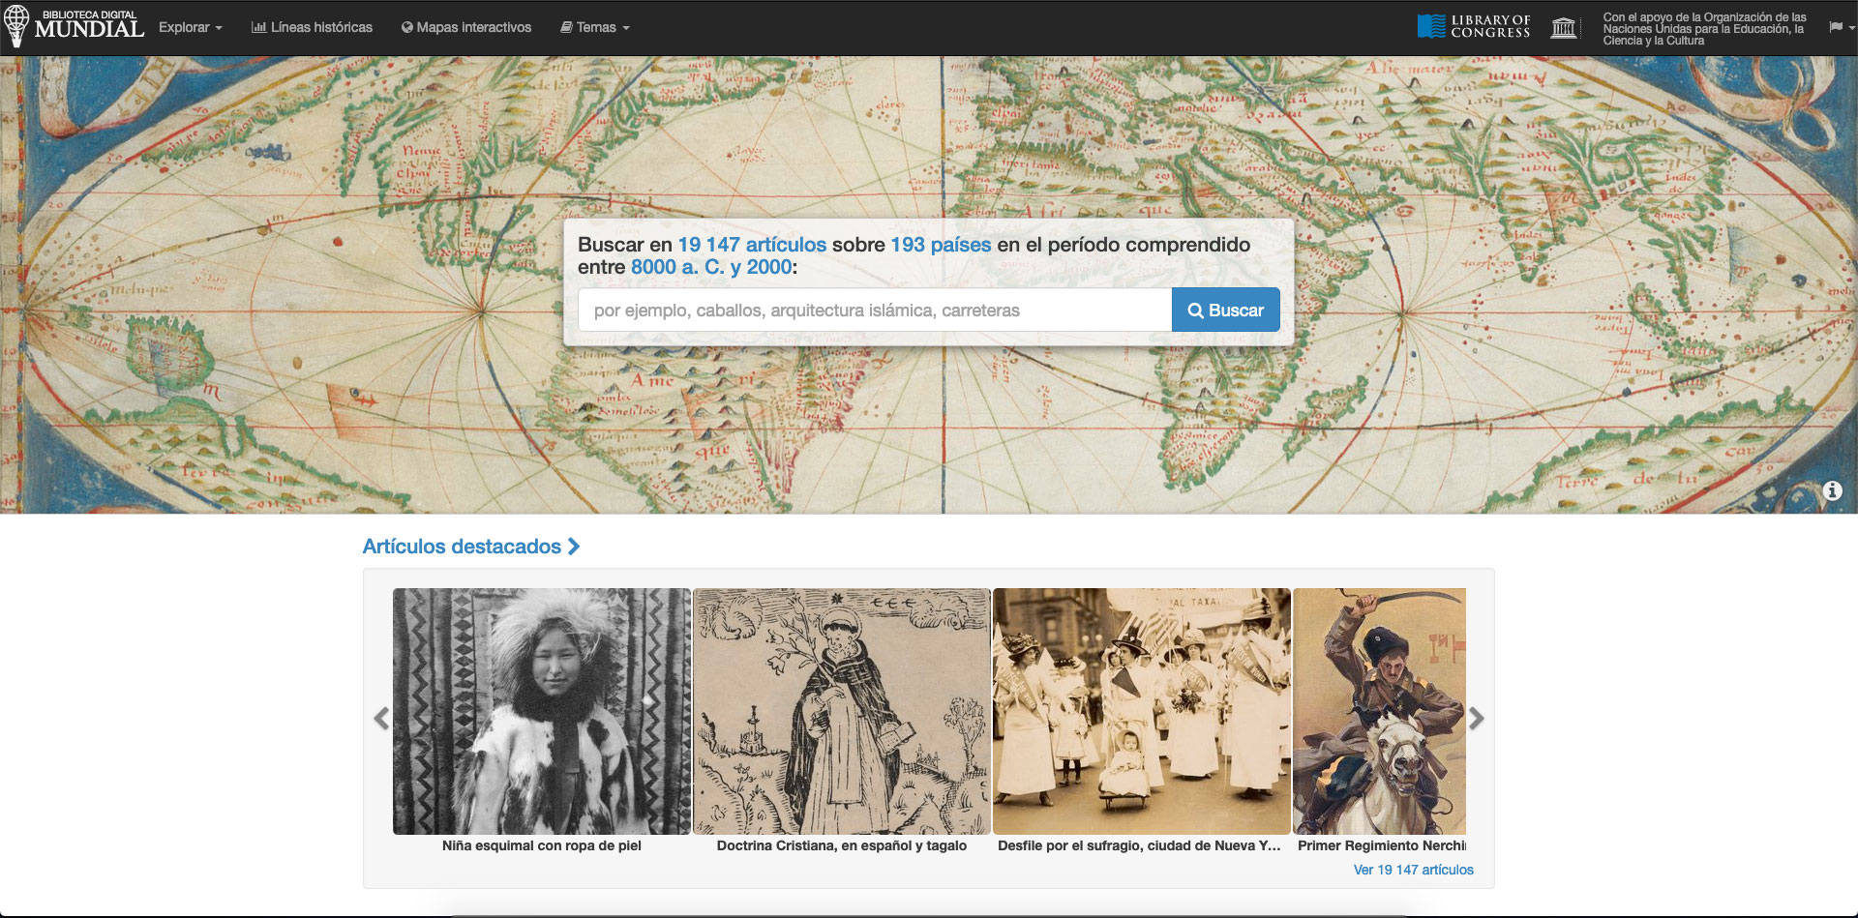Go to next carousel items arrow
The image size is (1858, 918).
(x=1476, y=718)
